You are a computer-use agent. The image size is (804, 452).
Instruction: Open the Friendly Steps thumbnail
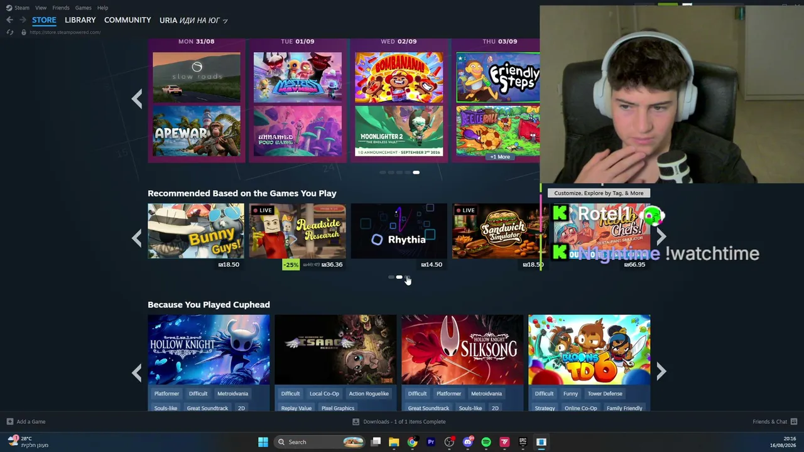click(497, 77)
